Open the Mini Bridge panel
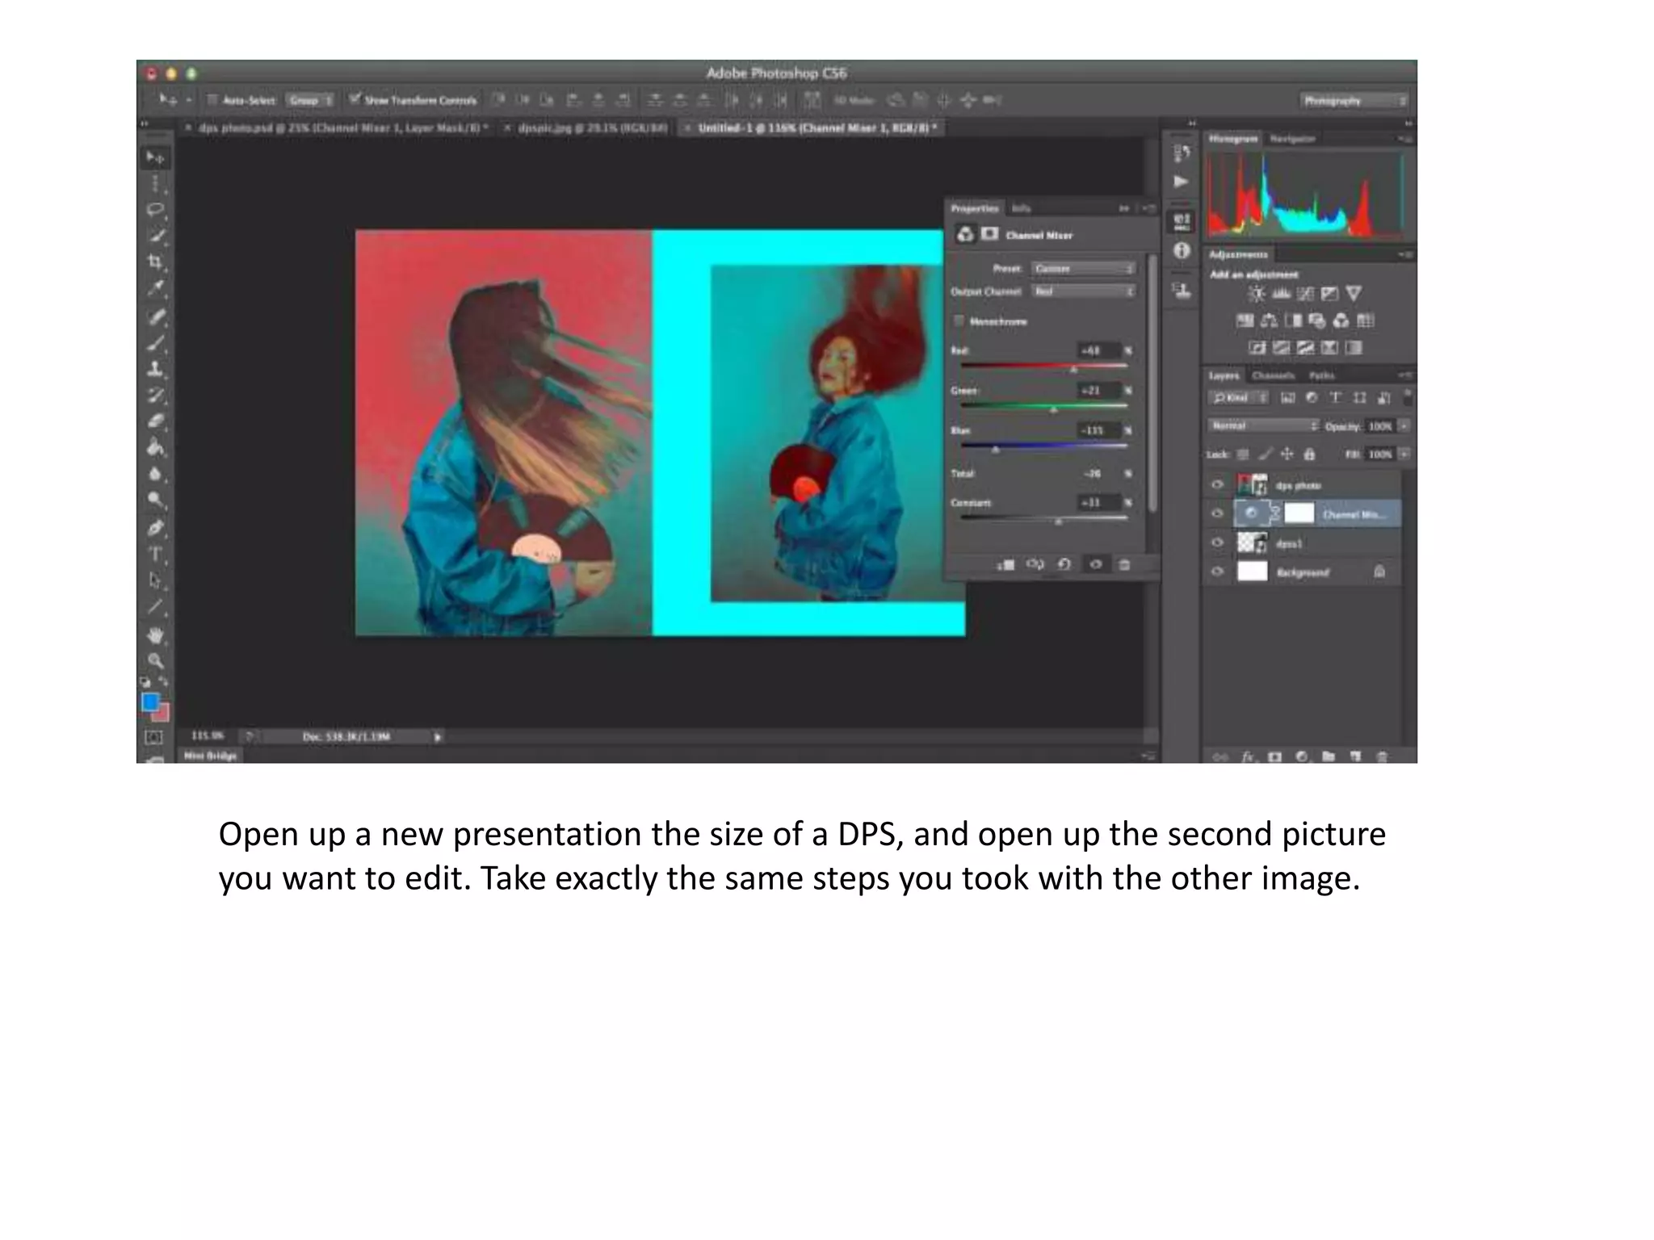This screenshot has width=1654, height=1240. [x=211, y=756]
